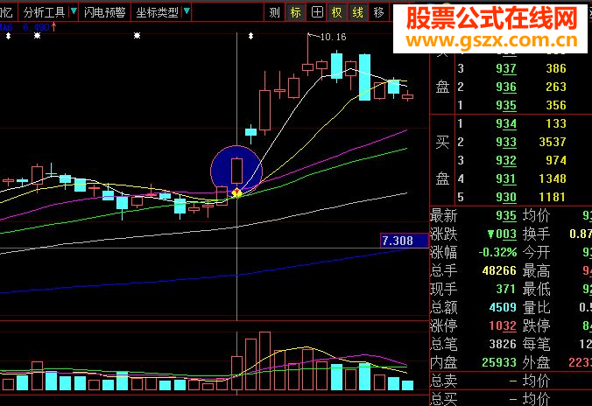This screenshot has height=406, width=592.
Task: Click the 涨幅 value -0.32%
Action: 497,252
